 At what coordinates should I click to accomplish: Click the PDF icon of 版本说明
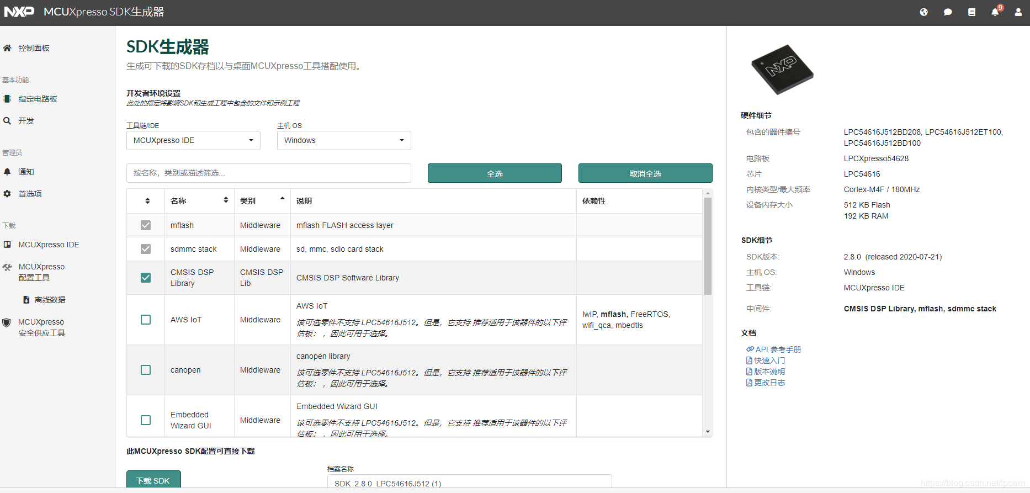click(x=749, y=372)
